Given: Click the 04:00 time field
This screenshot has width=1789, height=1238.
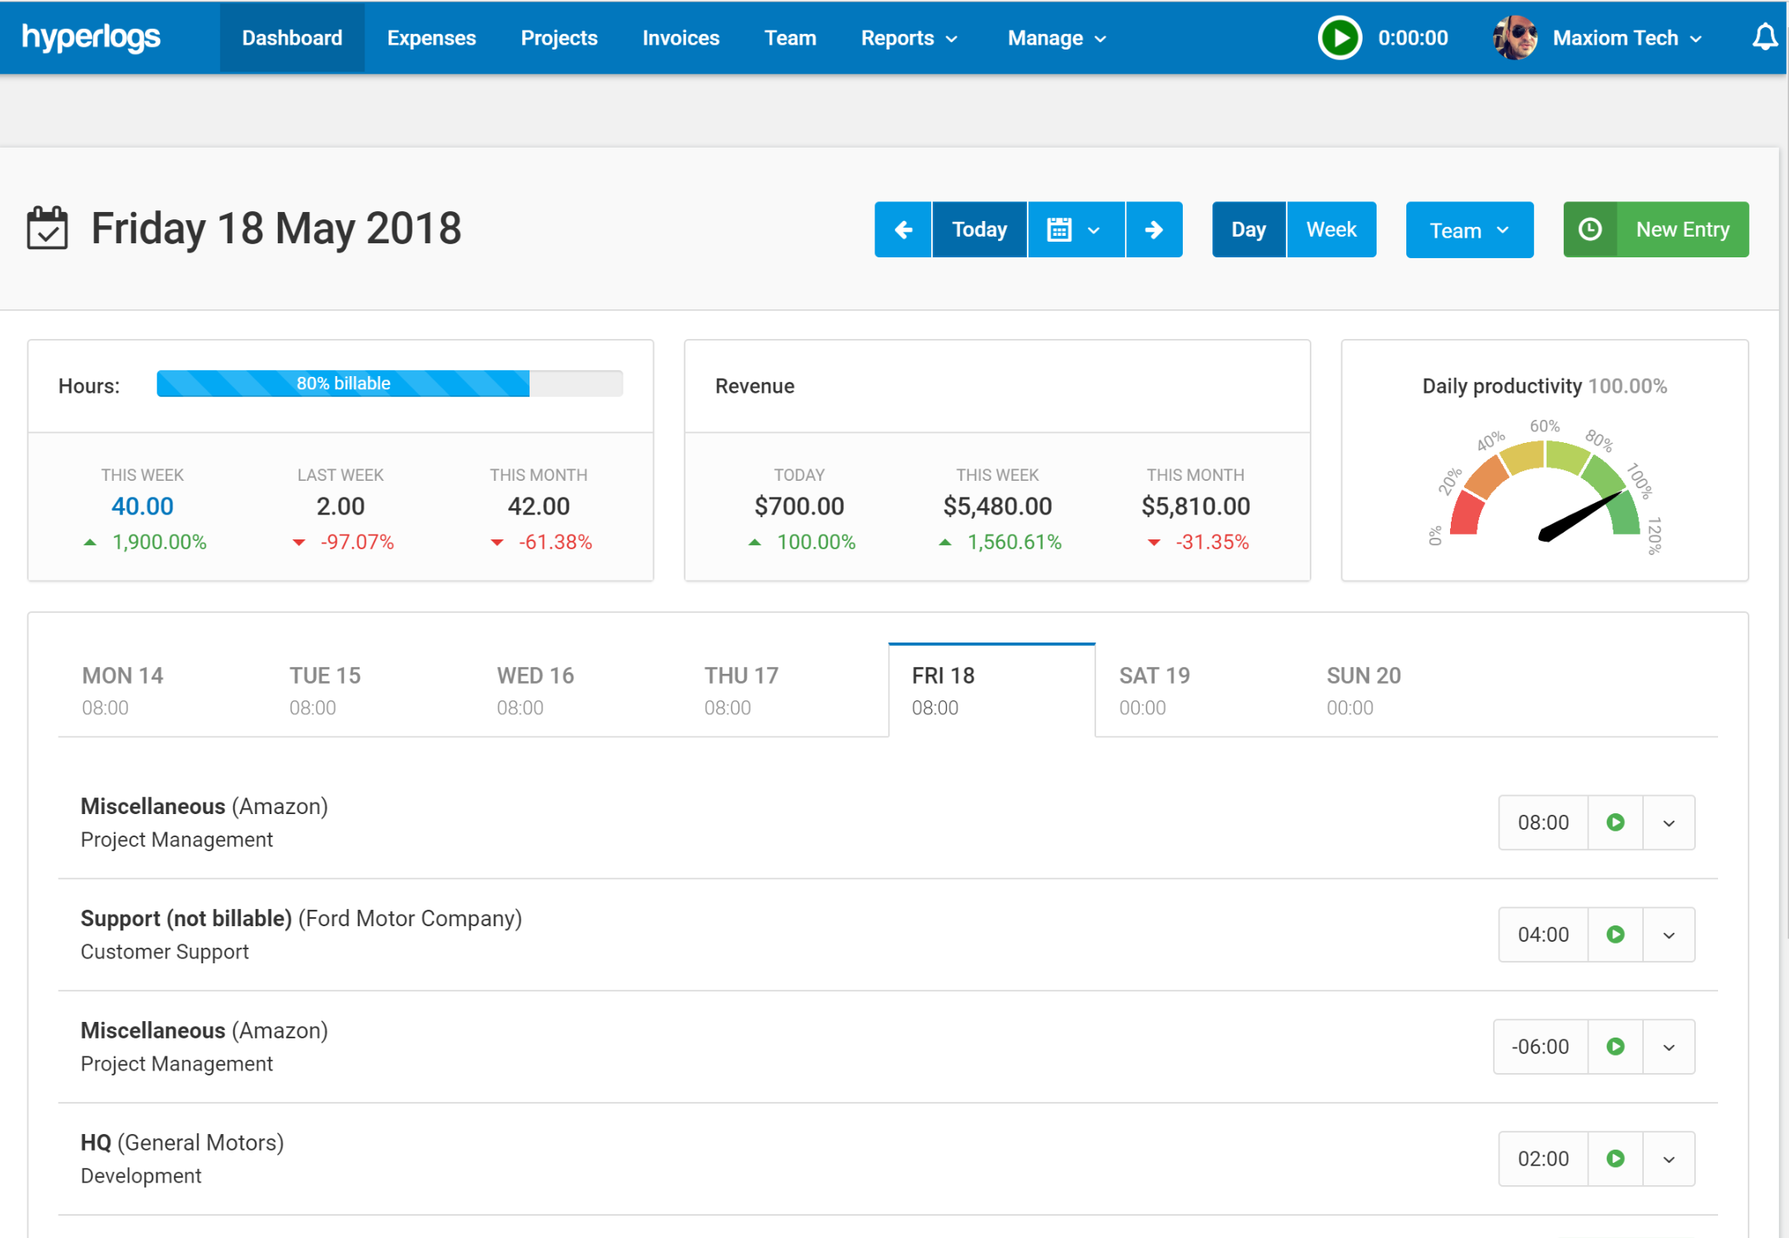Looking at the screenshot, I should tap(1542, 934).
